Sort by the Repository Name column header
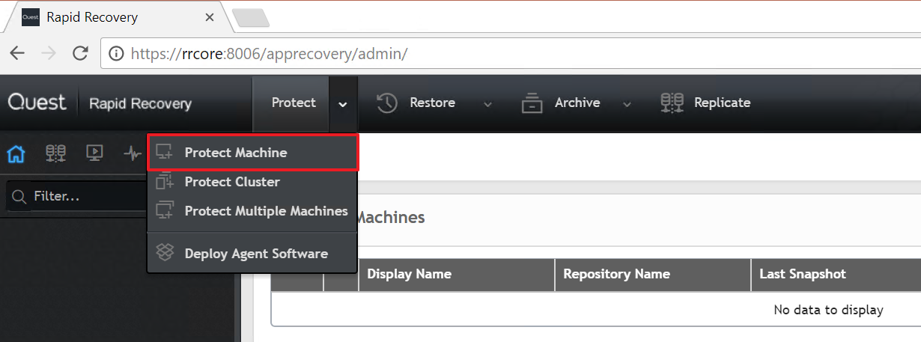This screenshot has height=342, width=921. pyautogui.click(x=616, y=274)
